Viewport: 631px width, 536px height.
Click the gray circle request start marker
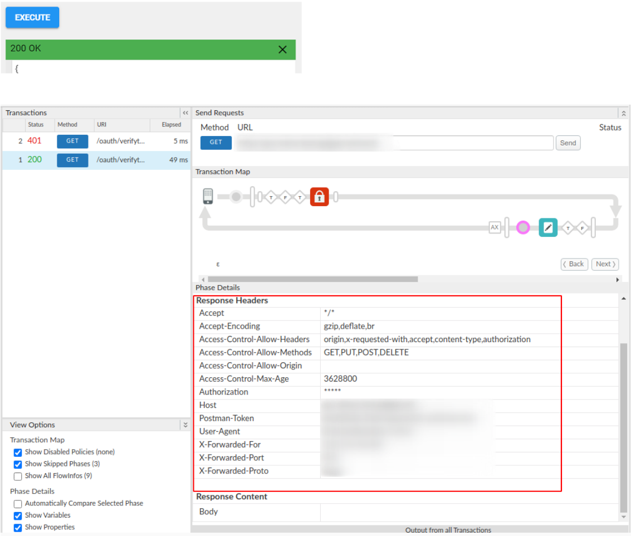coord(236,197)
